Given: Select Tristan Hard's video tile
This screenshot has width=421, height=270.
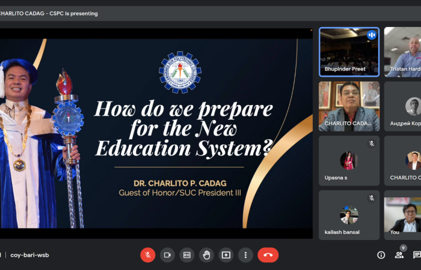Looking at the screenshot, I should tap(403, 52).
